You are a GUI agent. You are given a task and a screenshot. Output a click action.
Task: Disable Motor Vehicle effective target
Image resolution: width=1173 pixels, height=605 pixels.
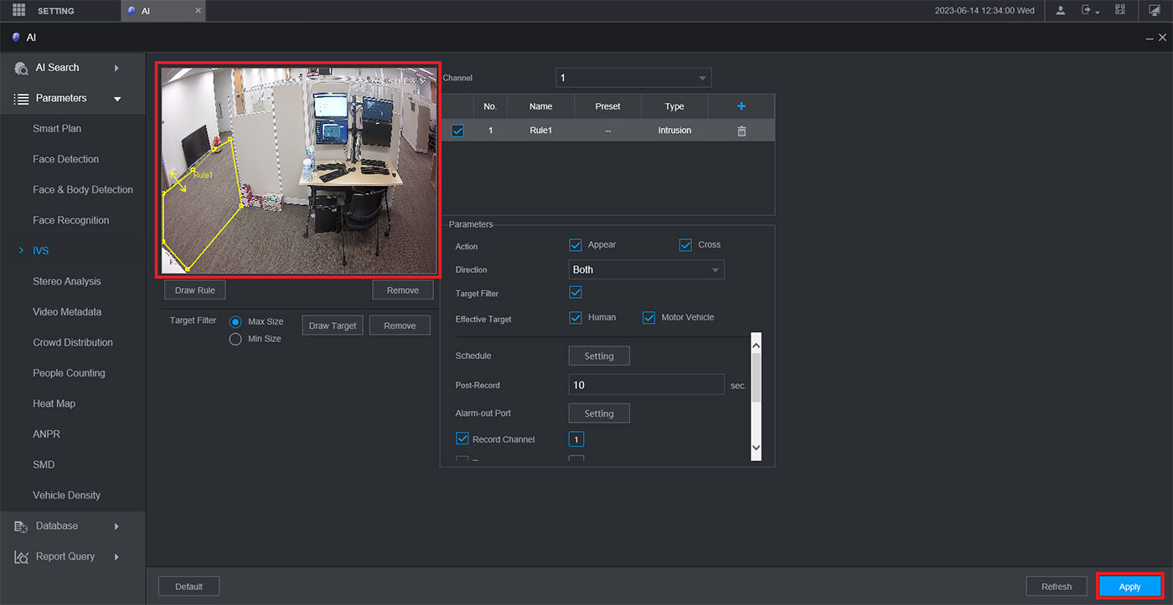point(649,318)
